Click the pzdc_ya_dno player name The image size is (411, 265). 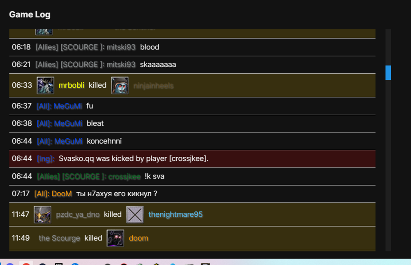[x=78, y=214]
